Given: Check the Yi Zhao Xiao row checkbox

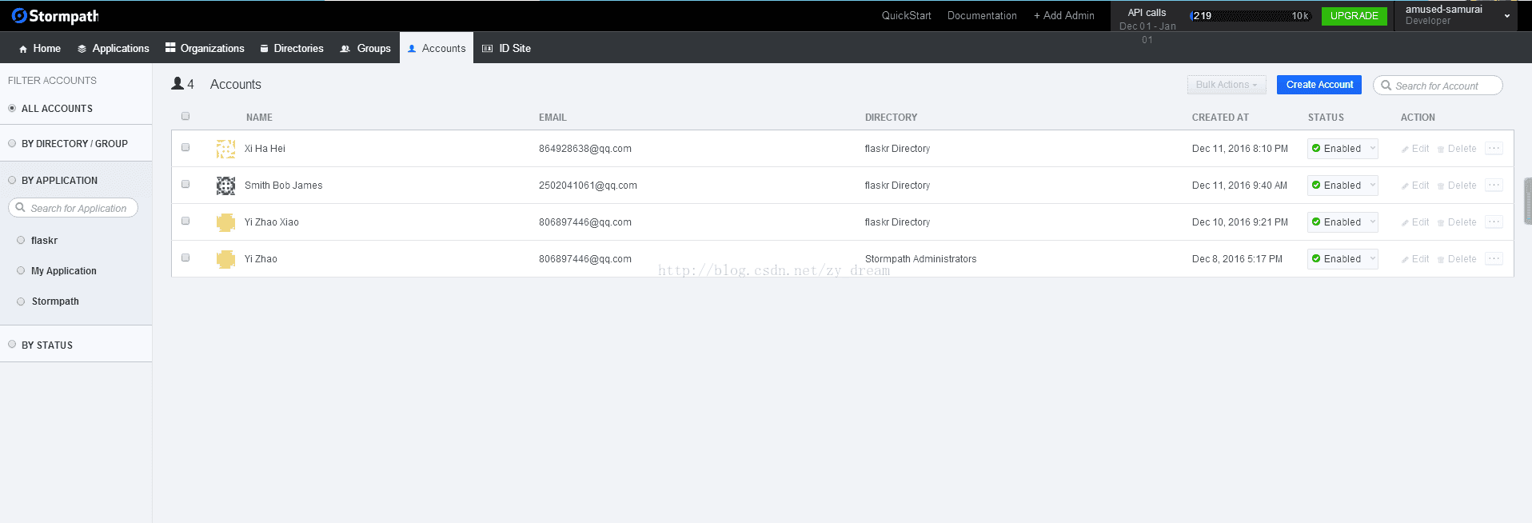Looking at the screenshot, I should coord(186,222).
